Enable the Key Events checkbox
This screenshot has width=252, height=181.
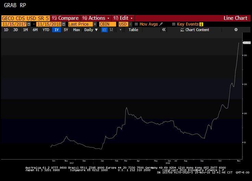(x=174, y=24)
